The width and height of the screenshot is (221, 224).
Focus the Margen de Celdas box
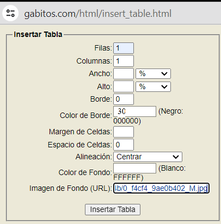tap(124, 132)
